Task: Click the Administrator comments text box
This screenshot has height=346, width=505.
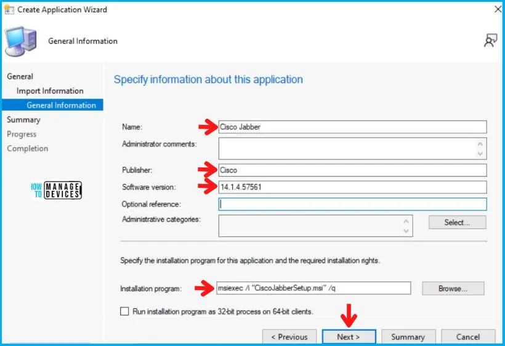Action: 352,148
